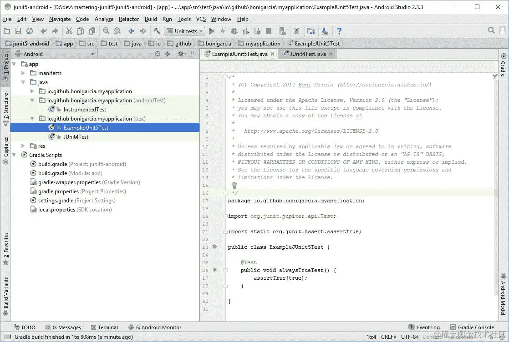Open the Event Log
Screen dimensions: 509x342
coord(424,327)
